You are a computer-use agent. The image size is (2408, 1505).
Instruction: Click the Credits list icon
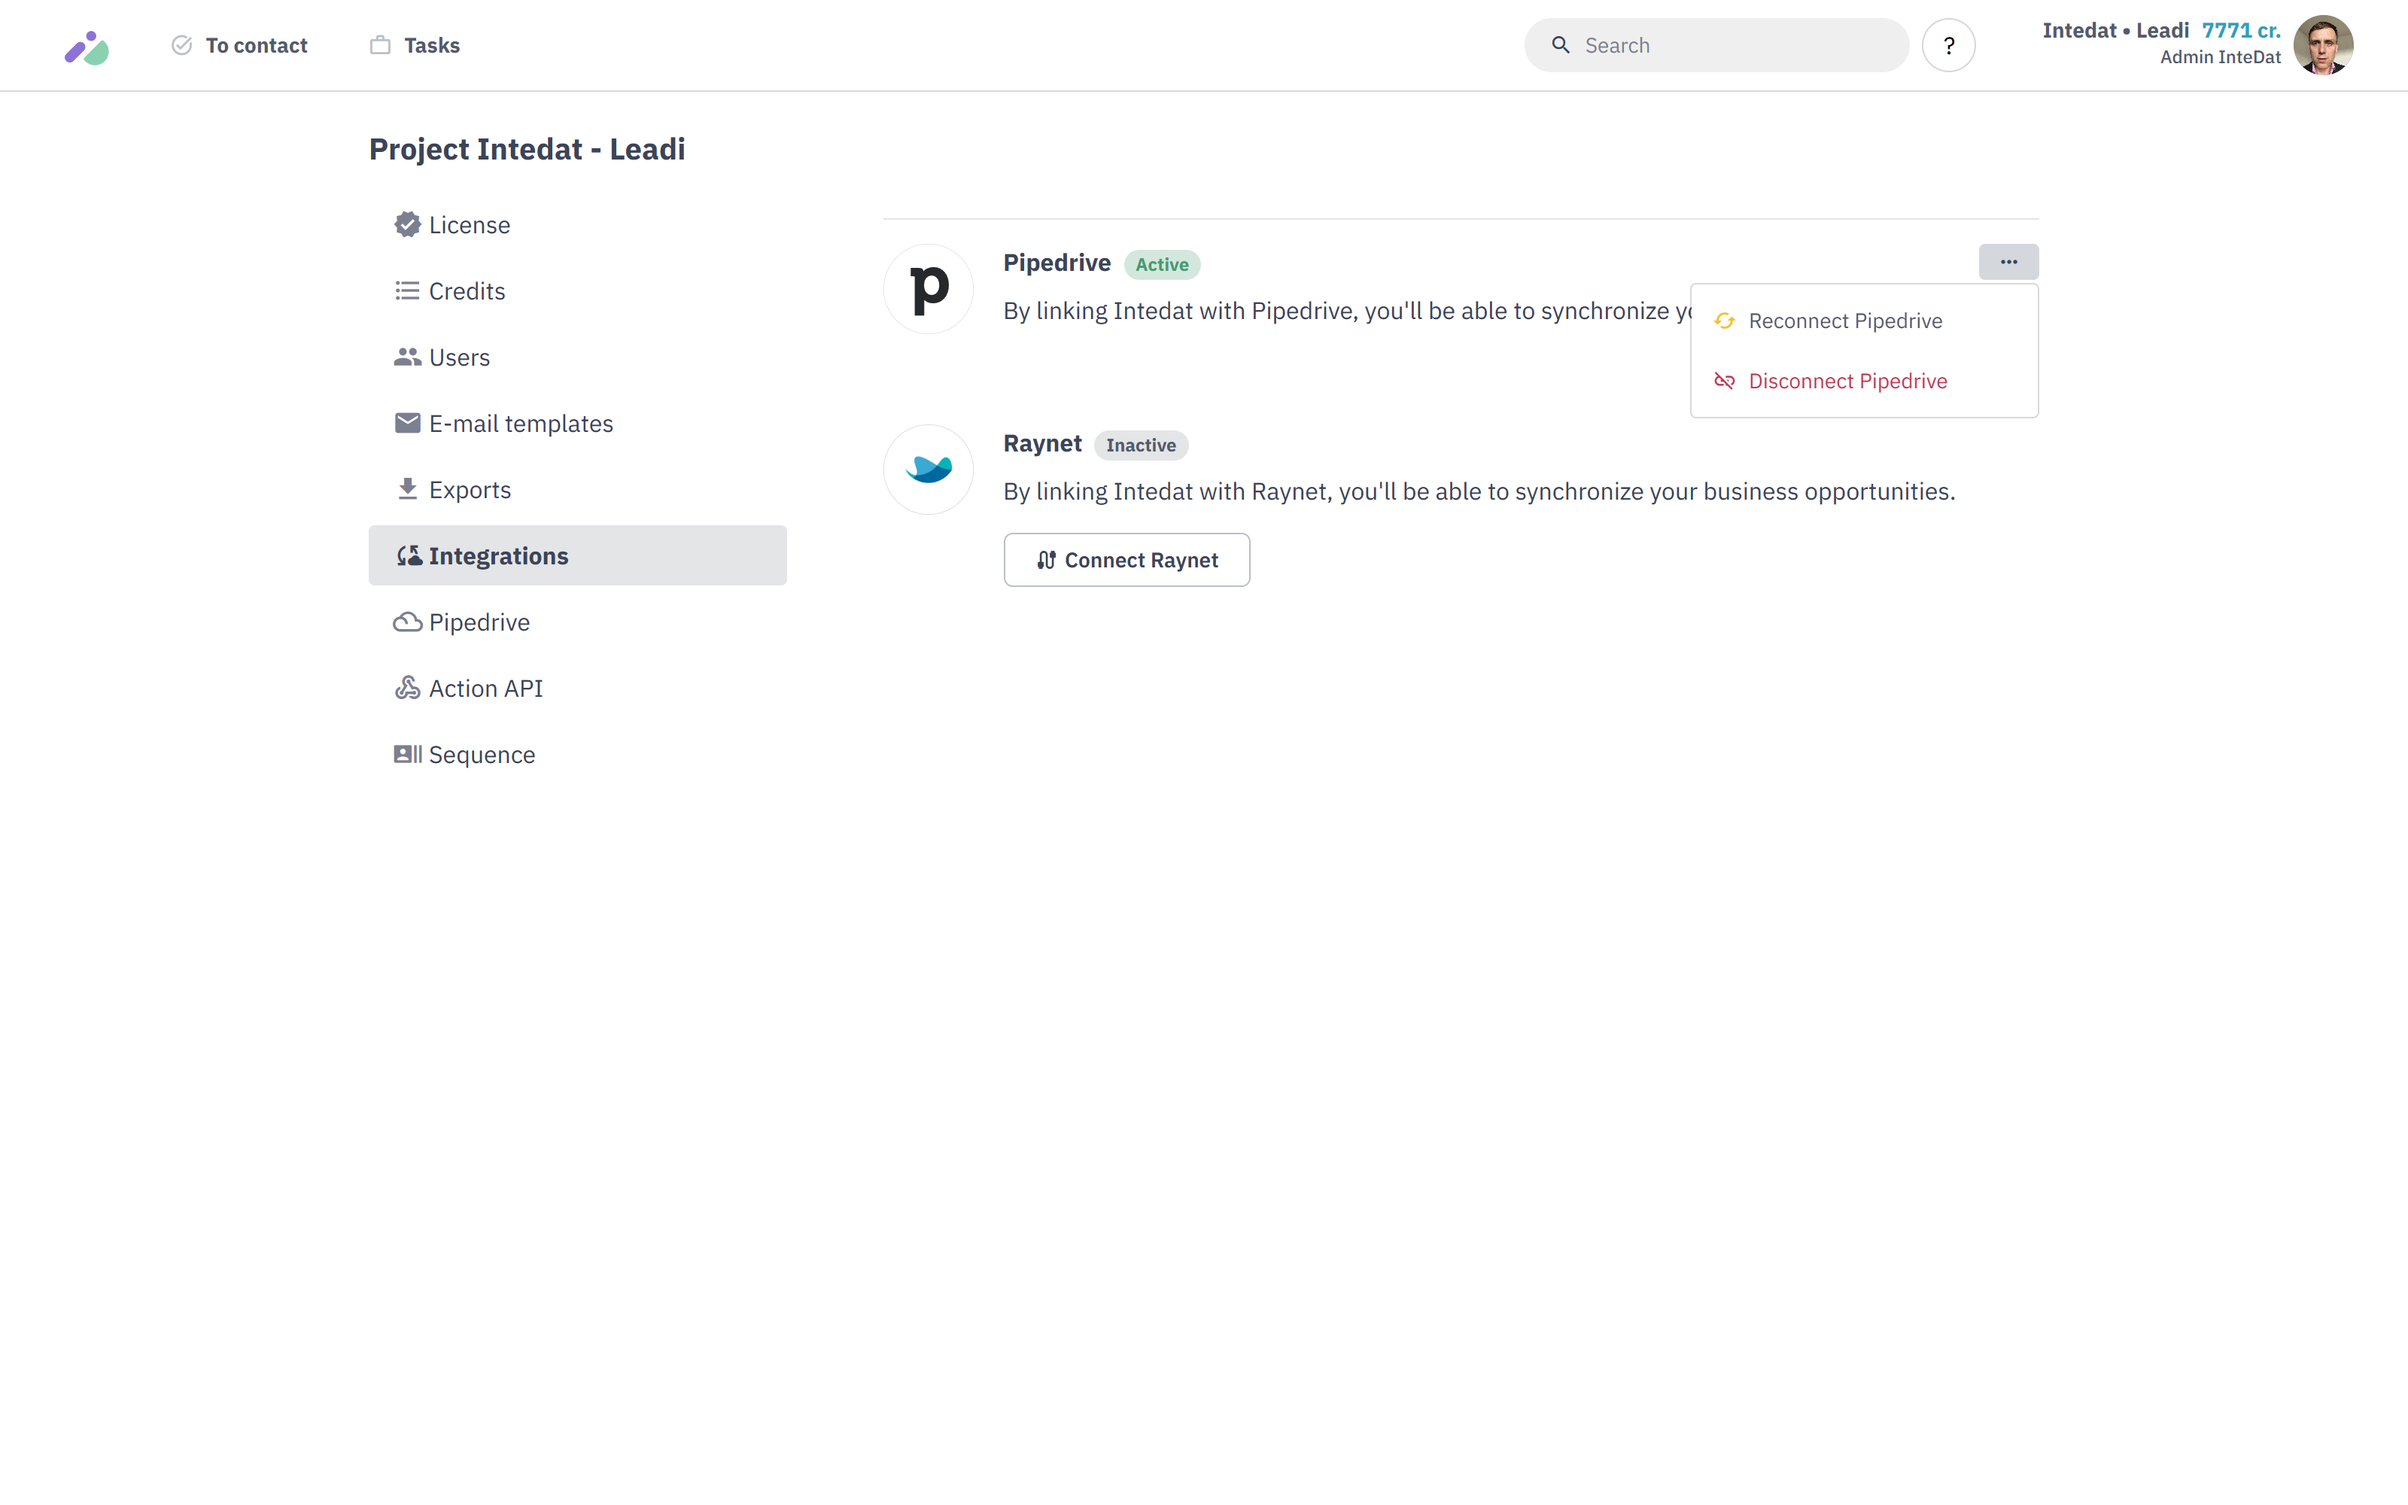pos(407,290)
